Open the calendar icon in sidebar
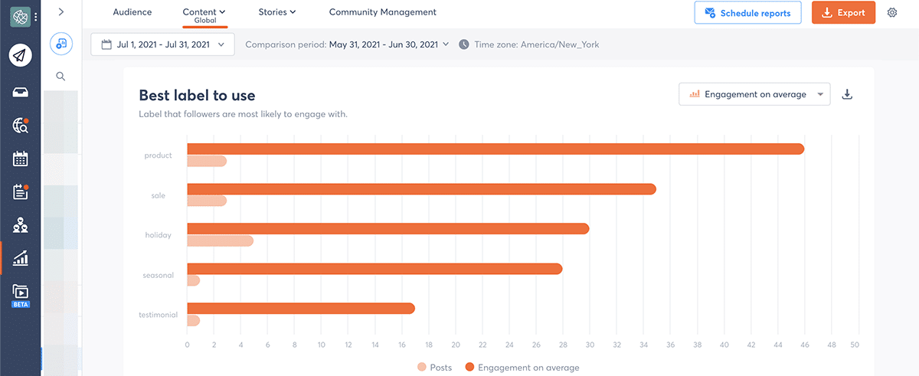919x376 pixels. [21, 159]
